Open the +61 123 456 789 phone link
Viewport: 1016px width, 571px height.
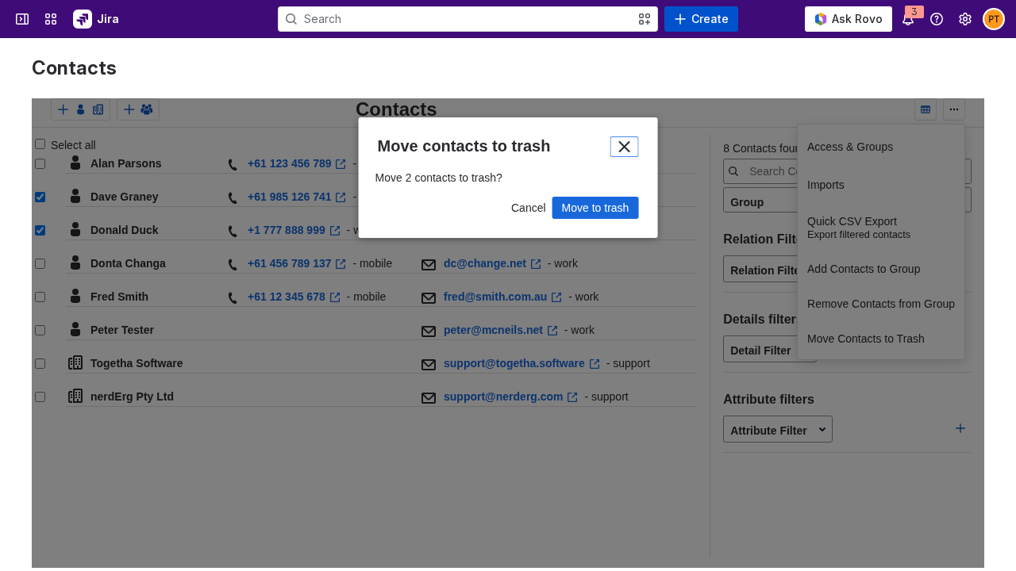tap(290, 163)
